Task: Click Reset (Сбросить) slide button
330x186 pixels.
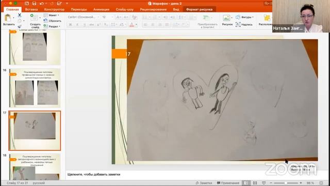Action: 53,21
